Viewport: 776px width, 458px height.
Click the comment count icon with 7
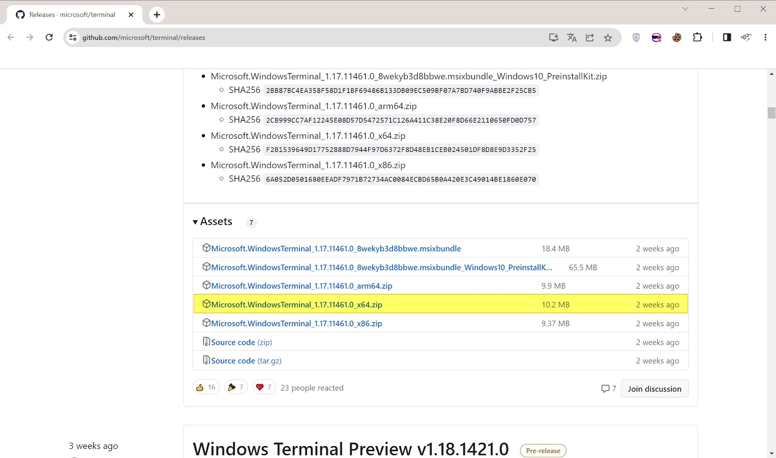click(x=609, y=389)
